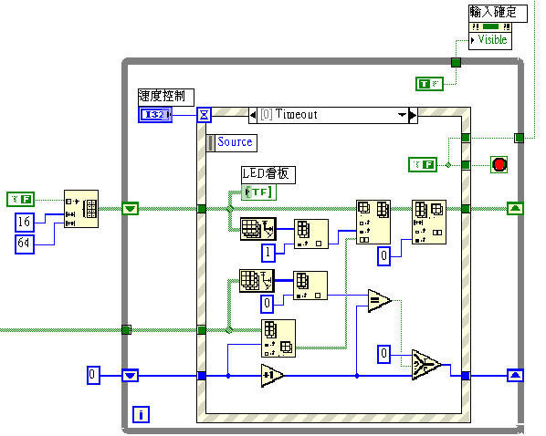Select array node above the Increment function
The width and height of the screenshot is (546, 436).
(278, 338)
